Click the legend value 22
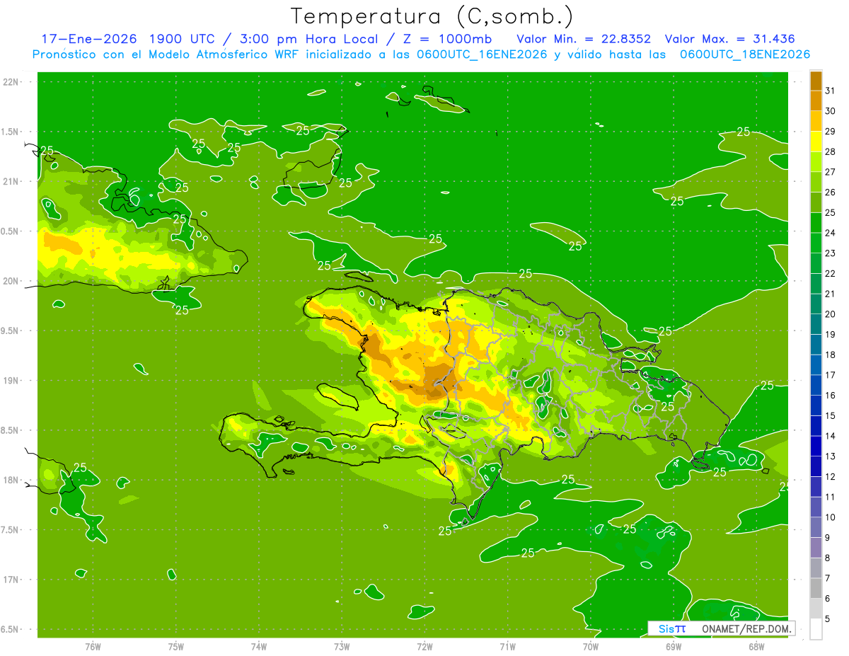 pos(830,273)
